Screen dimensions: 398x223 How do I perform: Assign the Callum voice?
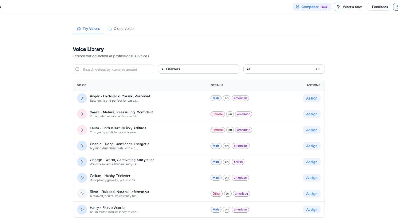click(312, 178)
